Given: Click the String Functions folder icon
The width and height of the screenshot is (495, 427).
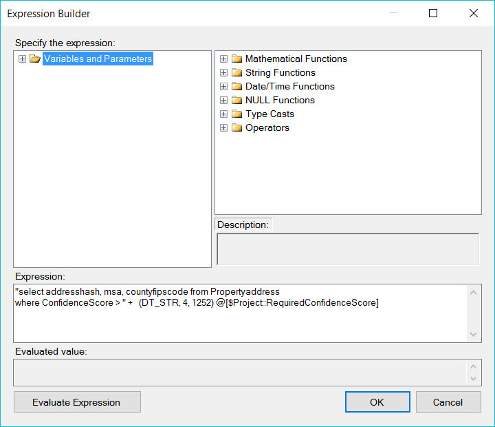Looking at the screenshot, I should click(237, 73).
